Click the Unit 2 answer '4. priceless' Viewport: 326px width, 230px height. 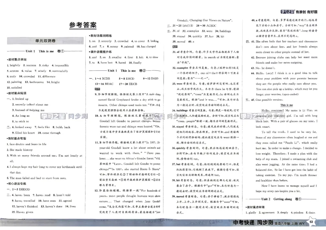(x=297, y=213)
